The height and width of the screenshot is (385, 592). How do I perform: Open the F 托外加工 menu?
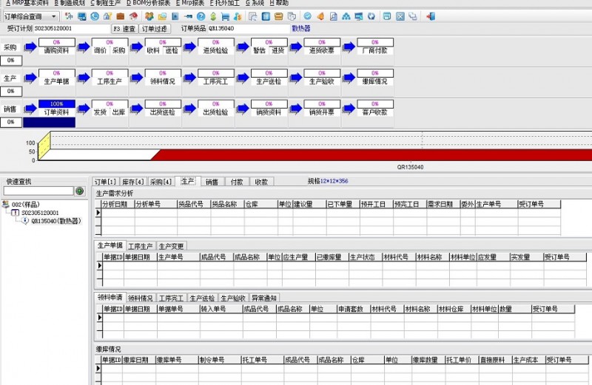point(225,3)
